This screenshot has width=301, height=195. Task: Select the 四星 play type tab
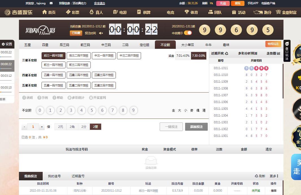tap(45, 44)
